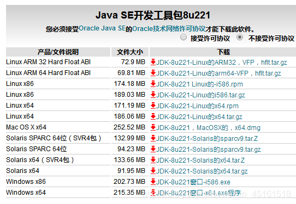Click the 174.18 MB file size
The width and height of the screenshot is (296, 204).
tap(129, 84)
